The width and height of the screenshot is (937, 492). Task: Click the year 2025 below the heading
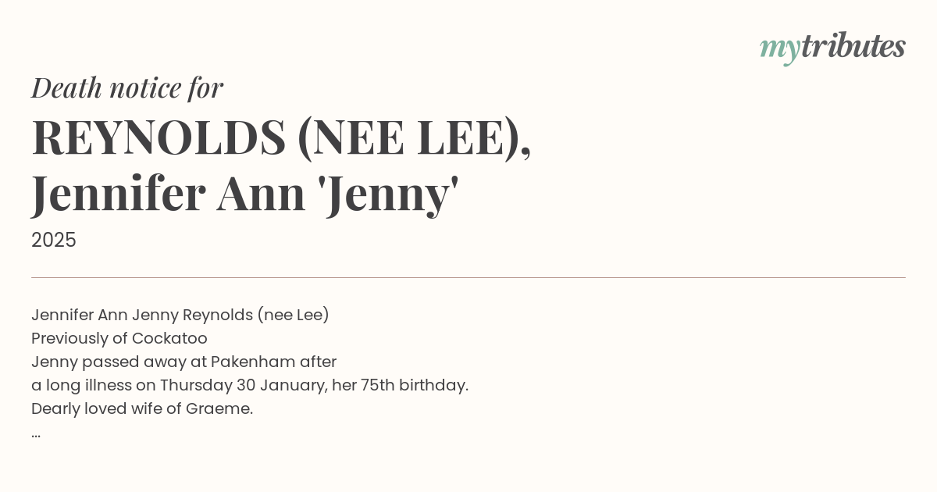(54, 241)
